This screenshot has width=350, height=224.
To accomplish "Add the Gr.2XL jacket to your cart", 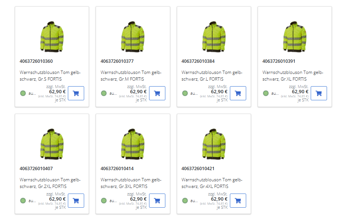I will coord(76,201).
